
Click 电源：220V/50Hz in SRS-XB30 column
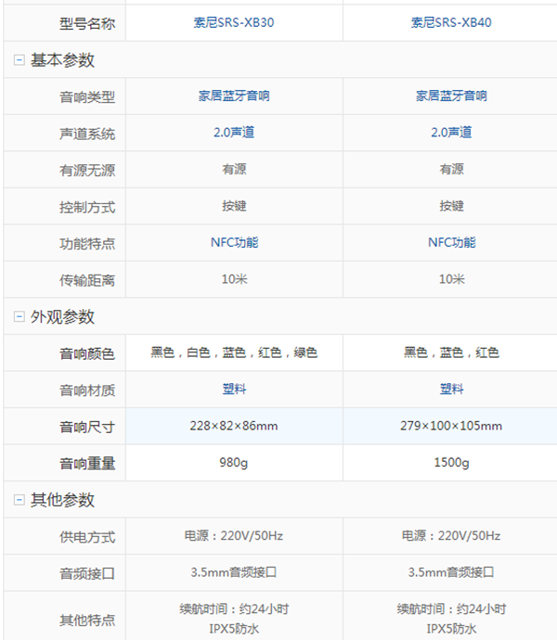click(x=234, y=535)
